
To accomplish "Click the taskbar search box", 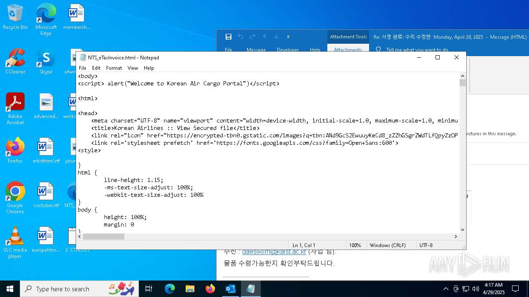I will point(80,289).
